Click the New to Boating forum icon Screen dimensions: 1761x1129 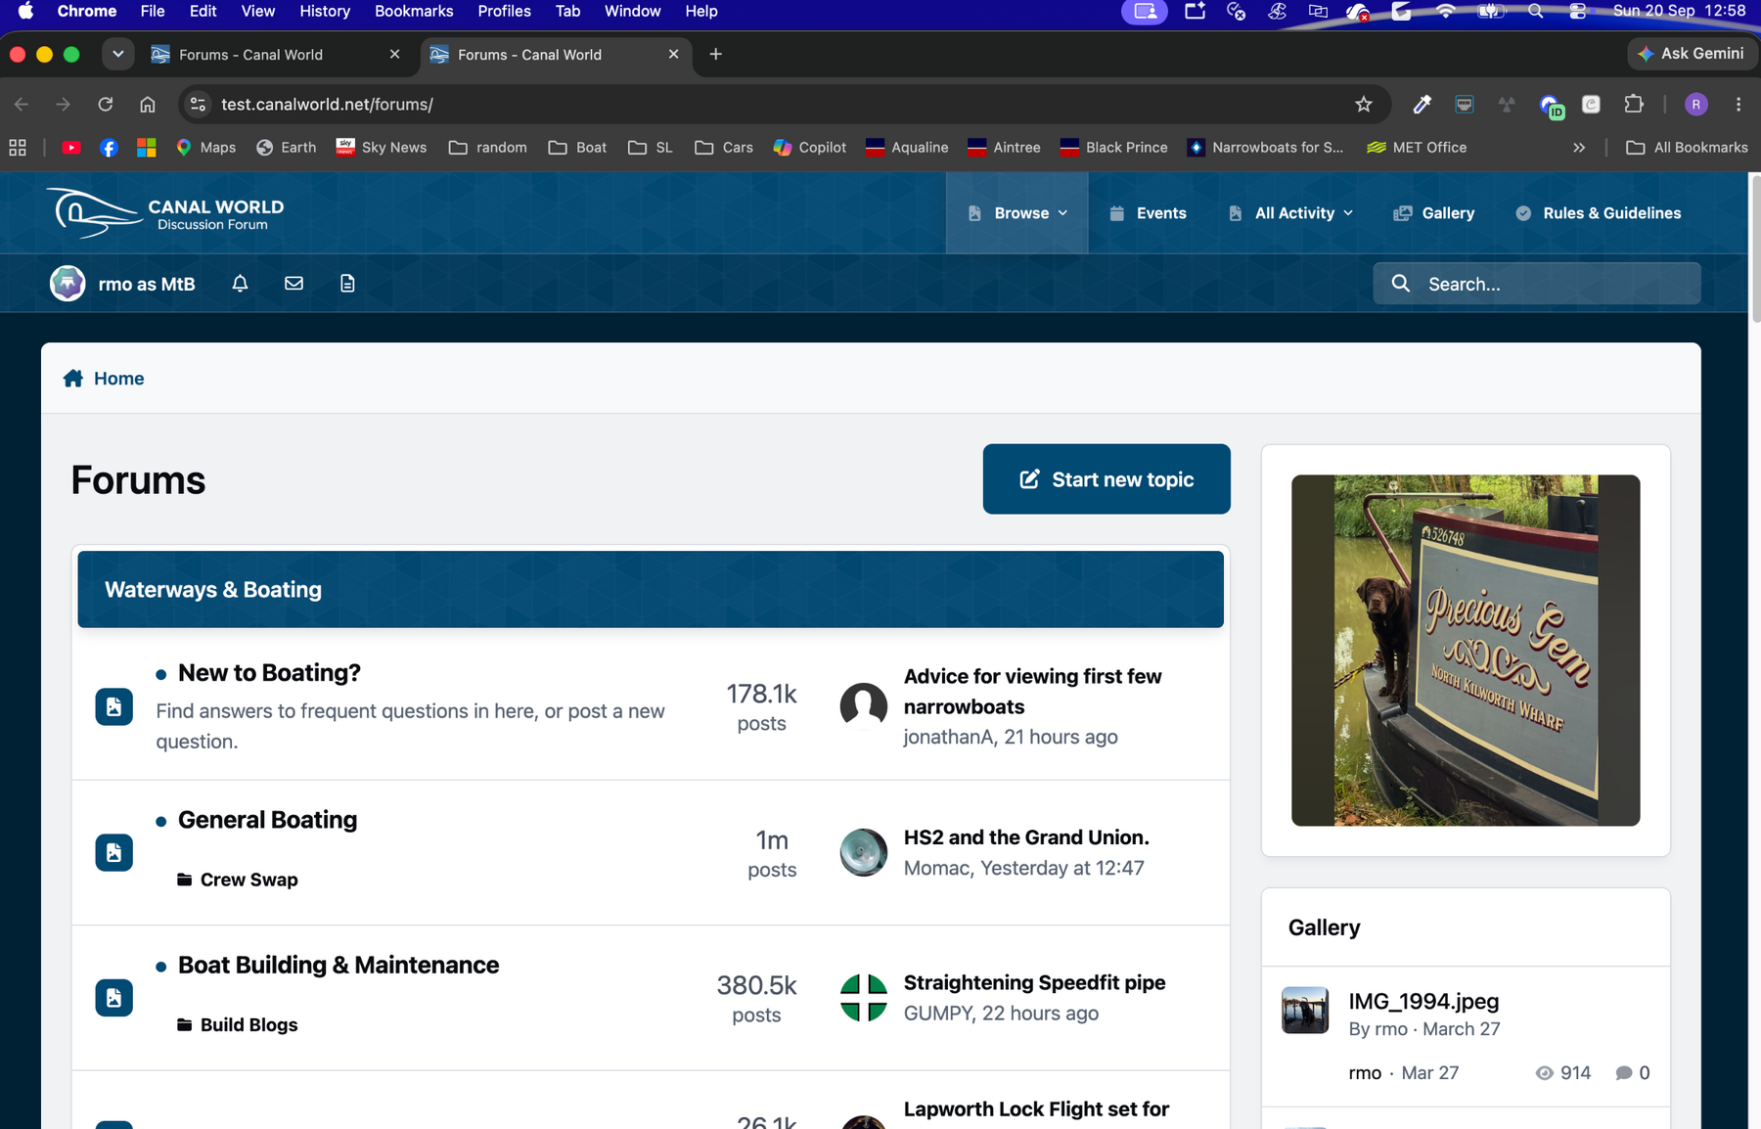[x=114, y=707]
